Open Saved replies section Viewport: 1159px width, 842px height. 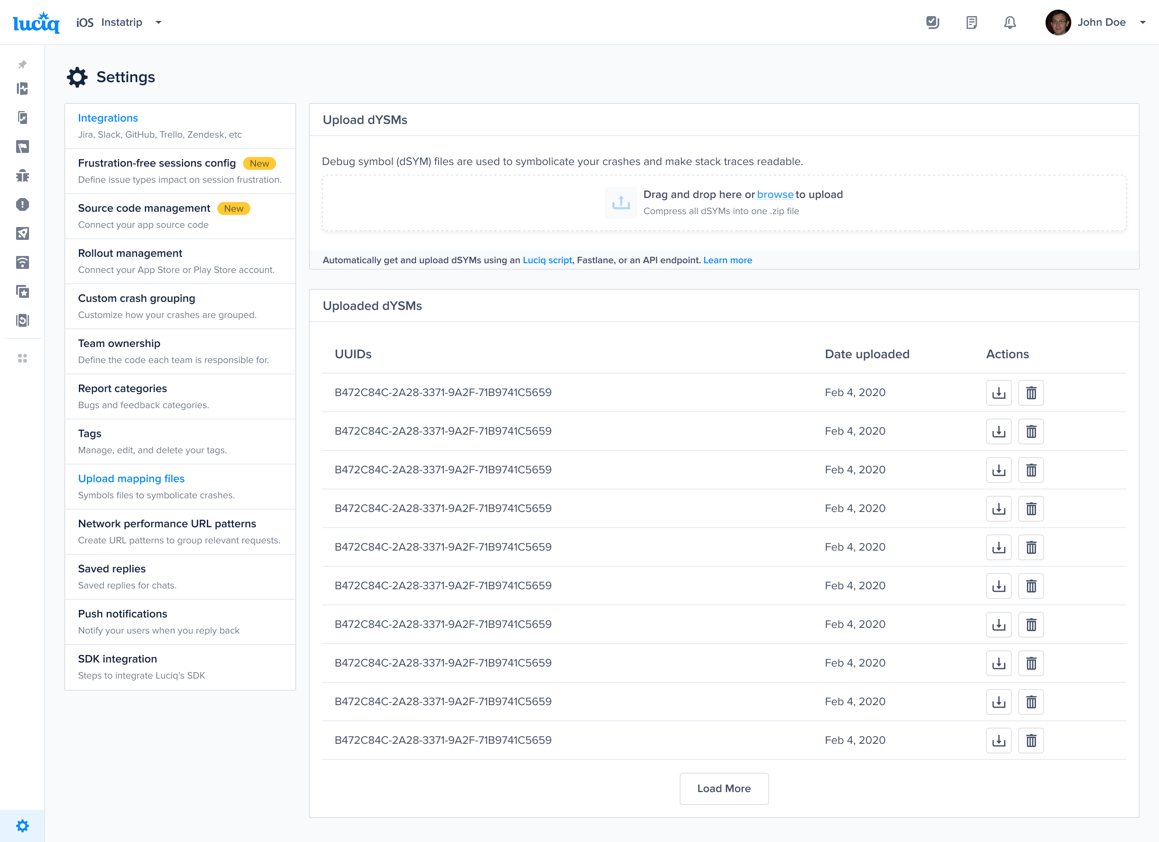click(x=180, y=577)
